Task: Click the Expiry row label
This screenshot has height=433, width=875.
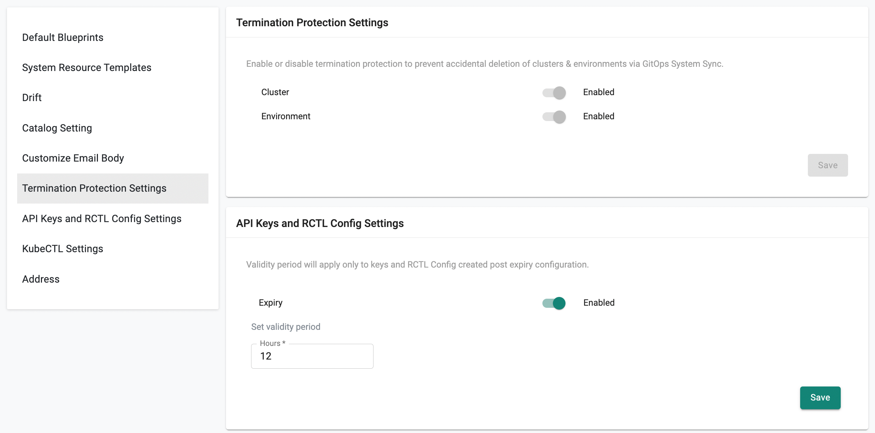Action: tap(270, 303)
